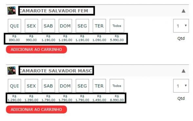The height and width of the screenshot is (121, 193).
Task: Click the Camarote Salvador MASC logo icon
Action: point(11,71)
